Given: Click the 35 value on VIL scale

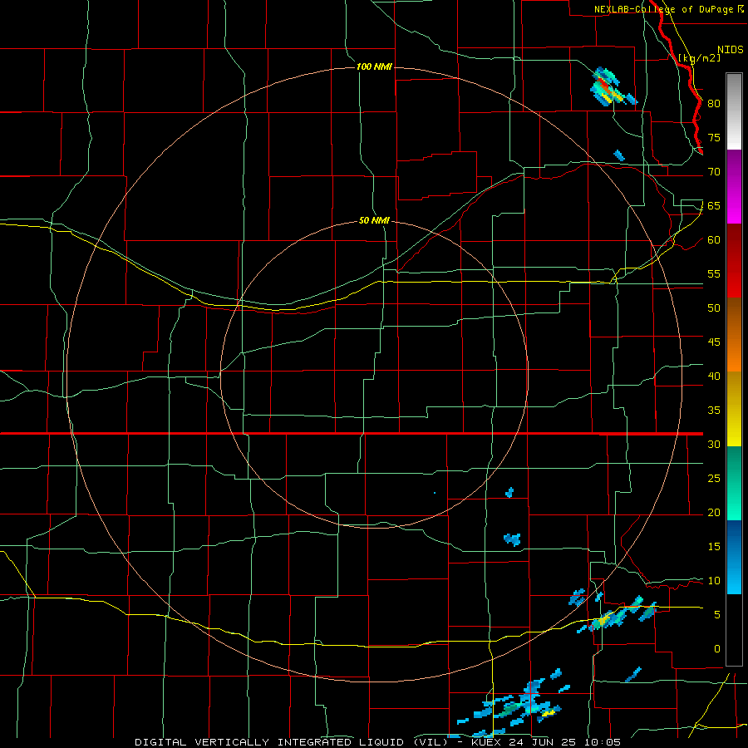Looking at the screenshot, I should coord(714,411).
